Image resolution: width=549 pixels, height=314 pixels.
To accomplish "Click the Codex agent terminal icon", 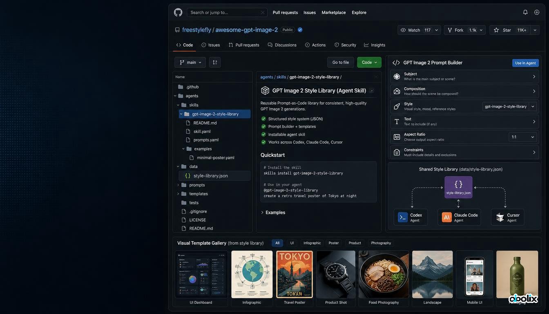I will coord(403,217).
